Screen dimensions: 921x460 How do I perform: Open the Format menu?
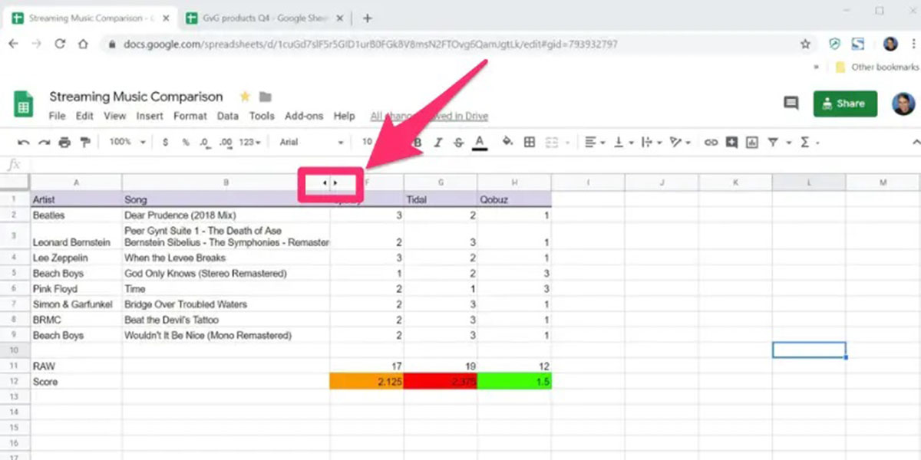[190, 117]
